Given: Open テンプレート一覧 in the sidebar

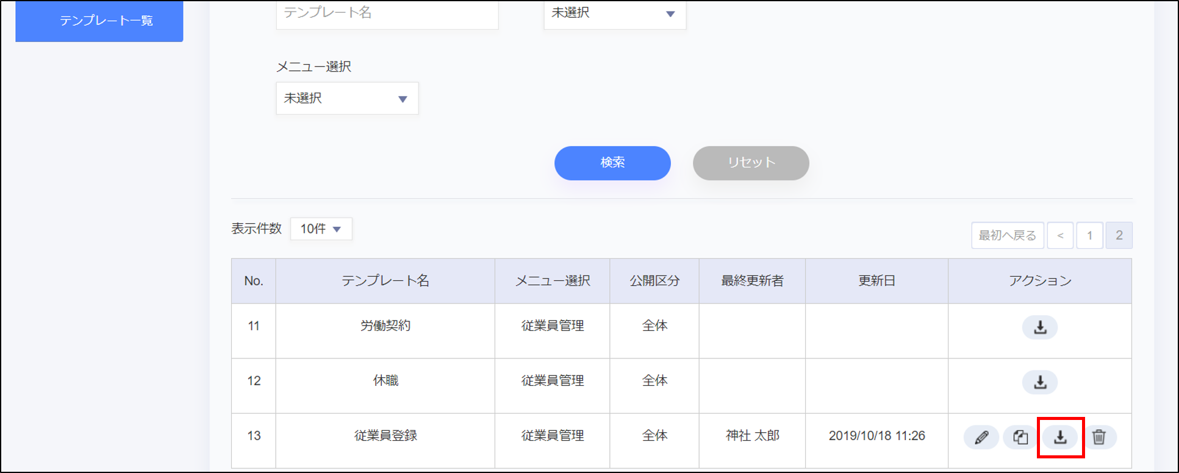Looking at the screenshot, I should [99, 21].
